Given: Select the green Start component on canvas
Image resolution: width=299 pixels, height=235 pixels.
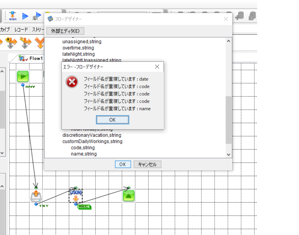Looking at the screenshot, I should (x=23, y=76).
